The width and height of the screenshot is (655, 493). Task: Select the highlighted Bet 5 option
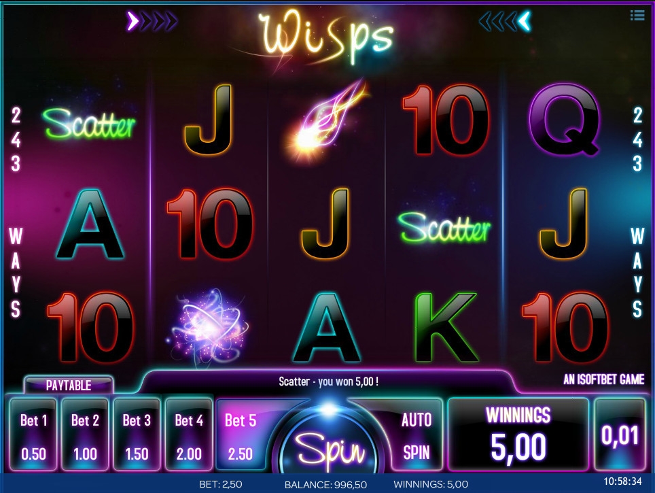241,435
